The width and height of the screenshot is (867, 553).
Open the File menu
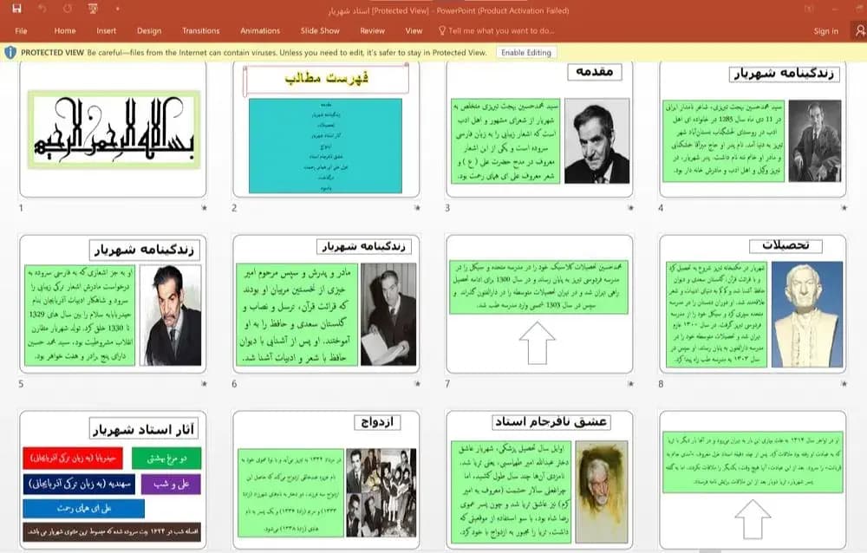(21, 31)
